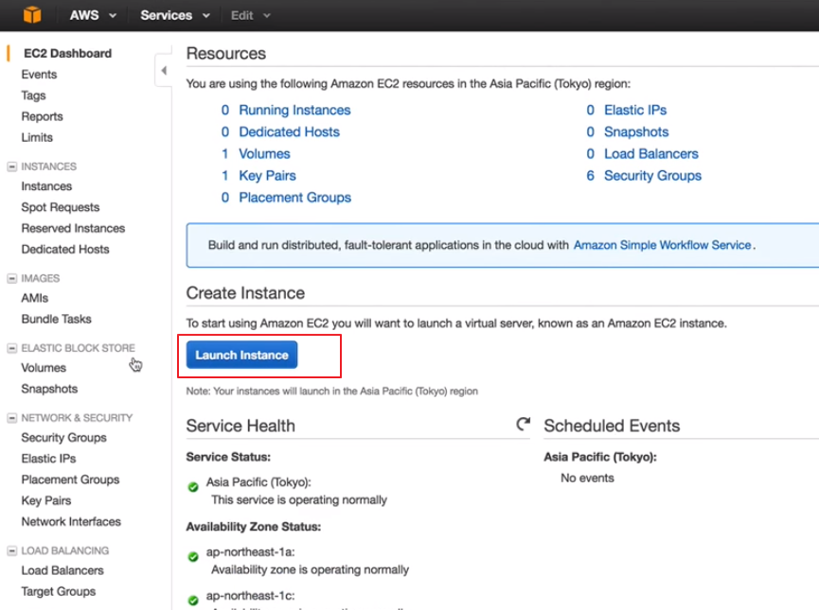Refresh Service Health with the reload icon

(523, 424)
